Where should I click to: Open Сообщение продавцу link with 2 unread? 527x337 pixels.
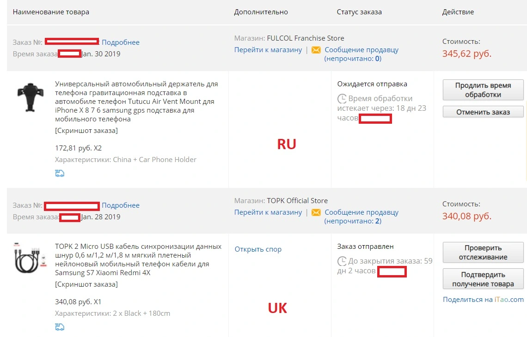coord(362,217)
